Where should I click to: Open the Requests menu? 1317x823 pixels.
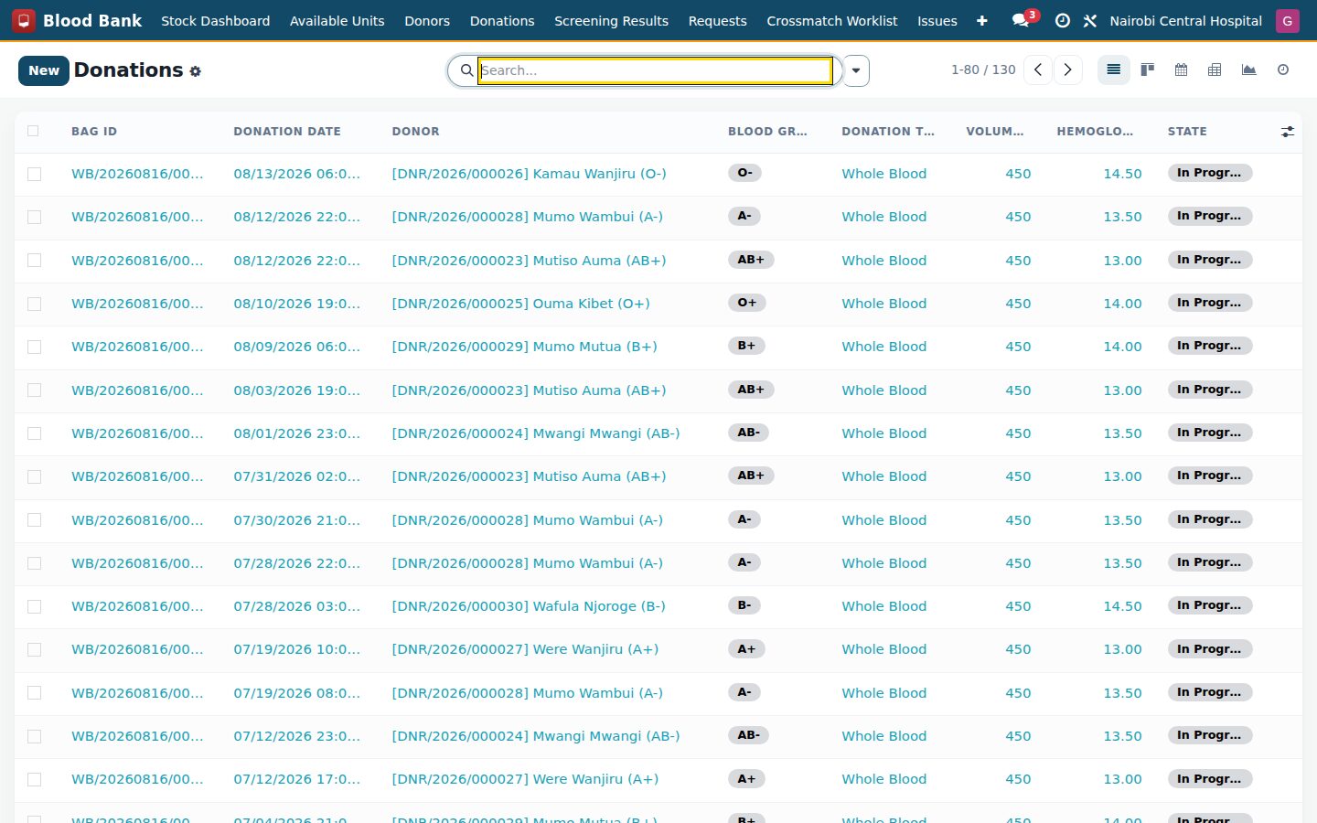coord(717,20)
